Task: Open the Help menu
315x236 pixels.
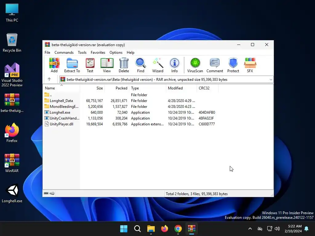Action: pyautogui.click(x=130, y=52)
